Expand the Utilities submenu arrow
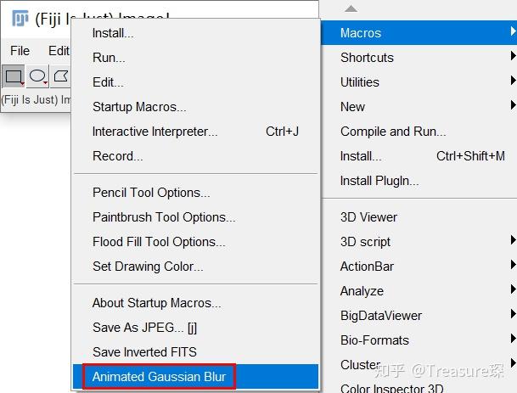 coord(513,81)
